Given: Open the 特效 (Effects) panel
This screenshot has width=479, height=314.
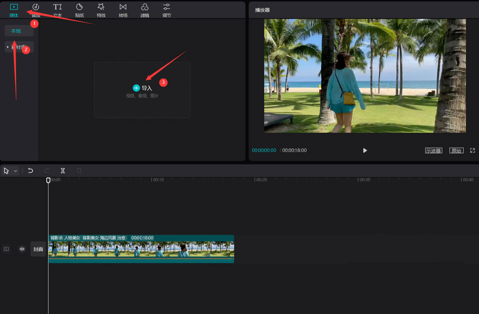Looking at the screenshot, I should 101,10.
